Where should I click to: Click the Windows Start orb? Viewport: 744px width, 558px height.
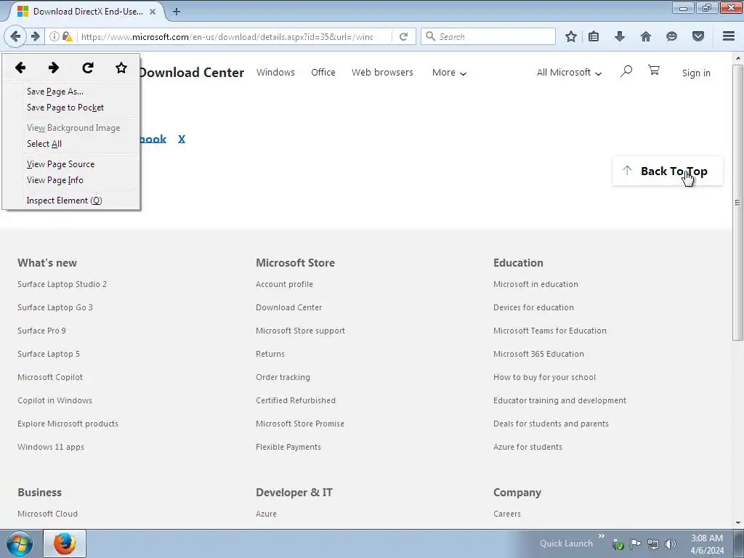click(20, 543)
